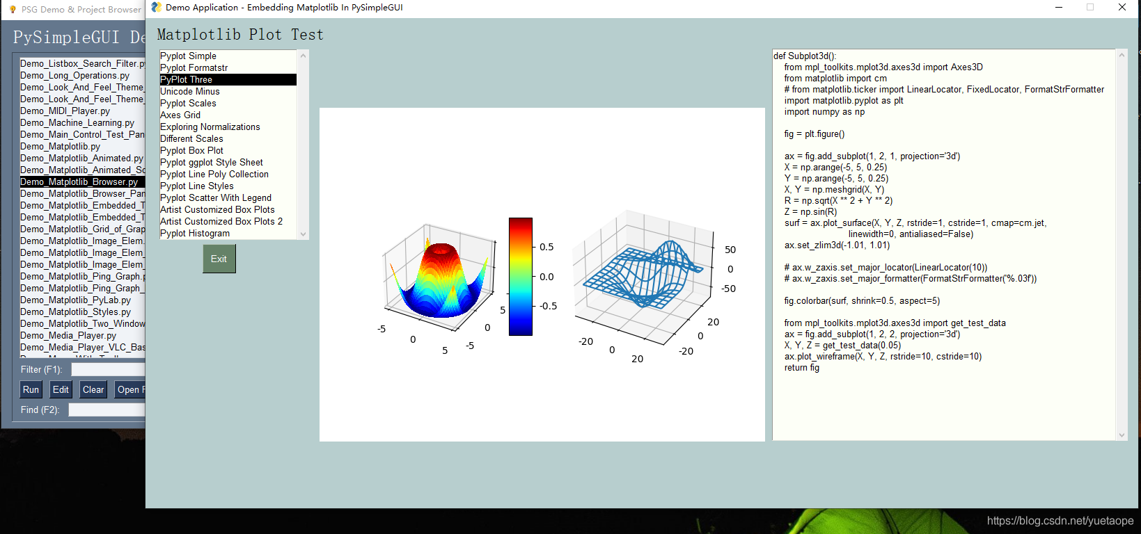
Task: Click the Exit button
Action: pos(219,259)
